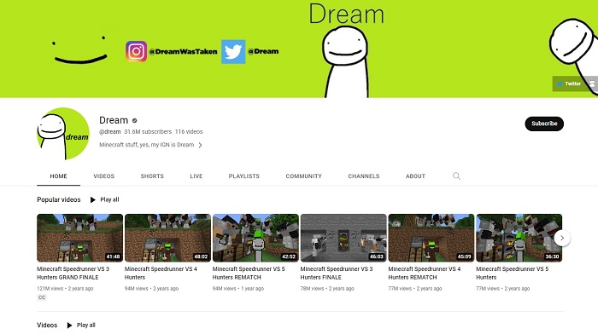The height and width of the screenshot is (334, 598).
Task: Click the Dream channel avatar picture
Action: 63,134
